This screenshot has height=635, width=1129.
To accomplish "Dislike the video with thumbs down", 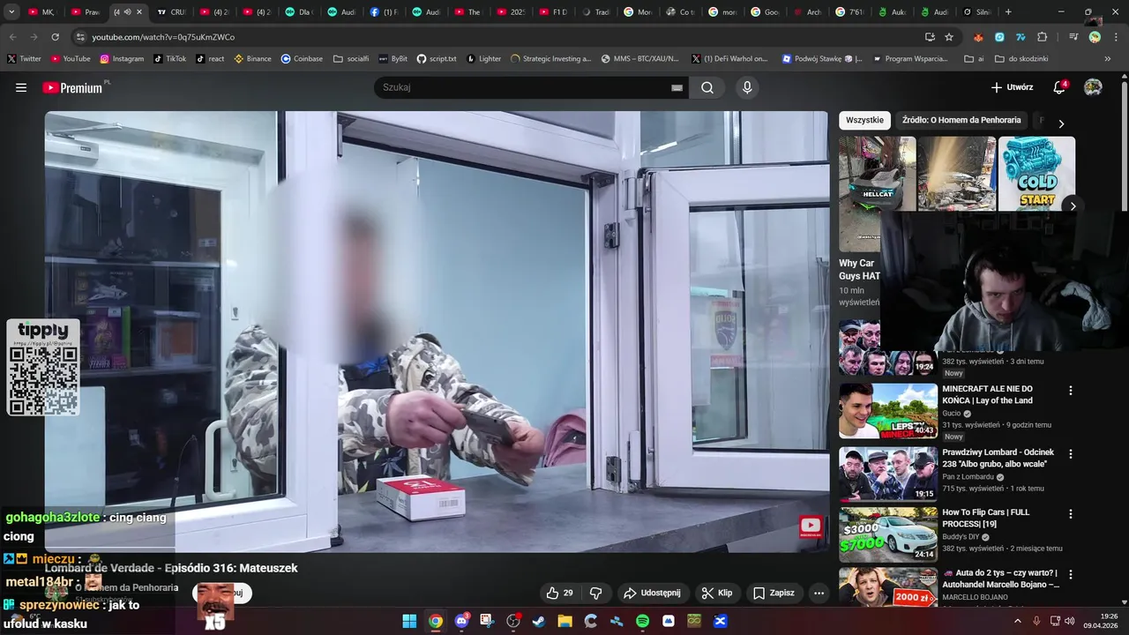I will (595, 593).
